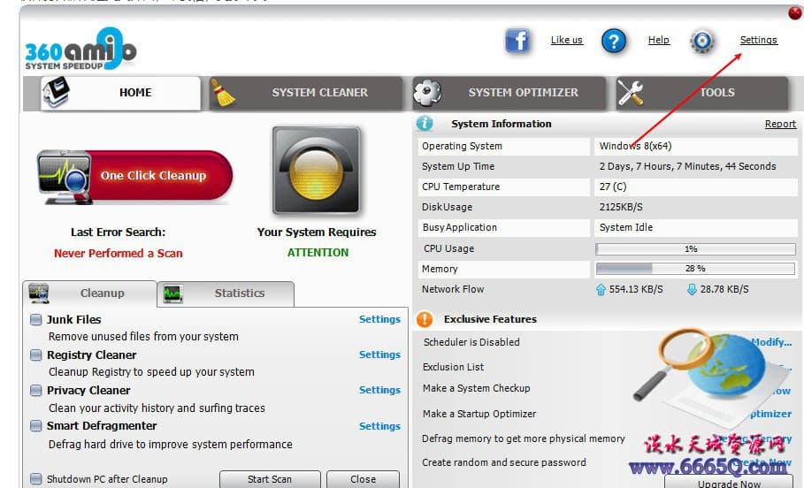This screenshot has width=804, height=488.
Task: Click the 'Scheduler is Disabled' text
Action: [x=471, y=342]
